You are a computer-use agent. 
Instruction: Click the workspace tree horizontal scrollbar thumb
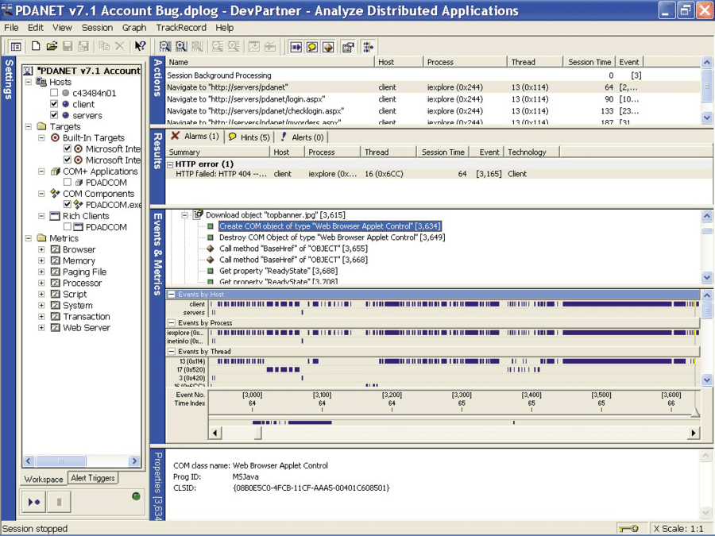pos(60,461)
